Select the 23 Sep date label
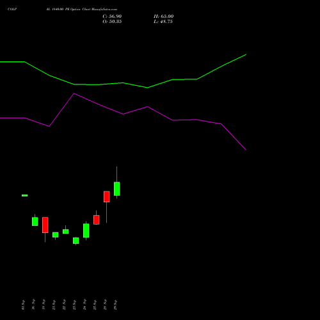This screenshot has height=320, width=320. [x=74, y=305]
